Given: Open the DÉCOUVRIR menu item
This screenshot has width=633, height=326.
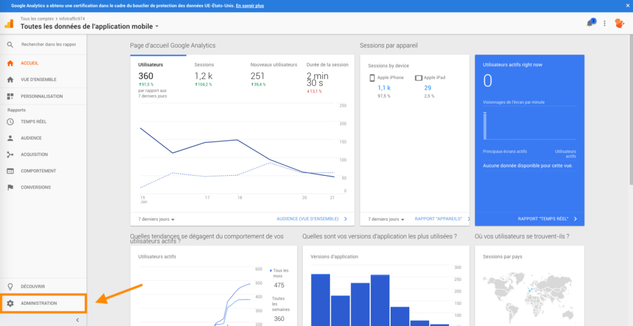Looking at the screenshot, I should (33, 286).
